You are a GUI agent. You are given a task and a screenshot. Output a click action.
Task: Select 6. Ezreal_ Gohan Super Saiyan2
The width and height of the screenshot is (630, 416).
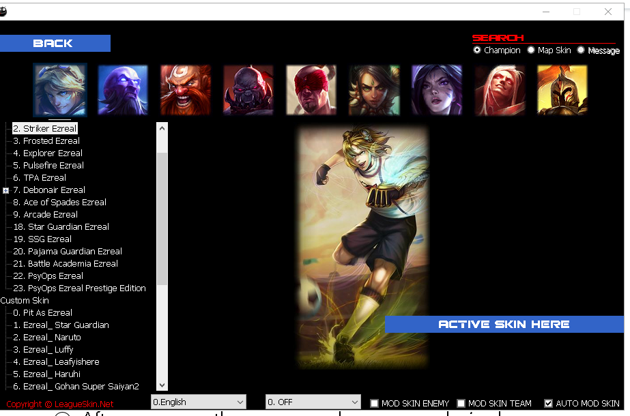click(76, 387)
